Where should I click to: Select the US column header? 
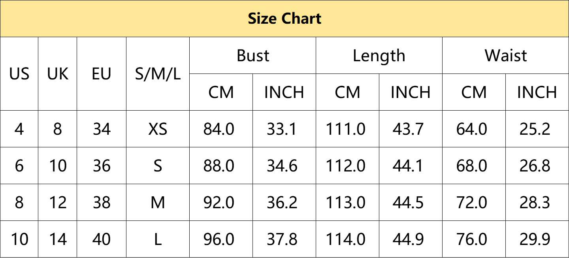click(x=19, y=74)
